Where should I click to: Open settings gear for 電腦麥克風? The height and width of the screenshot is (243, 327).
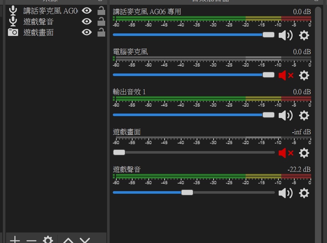(304, 75)
